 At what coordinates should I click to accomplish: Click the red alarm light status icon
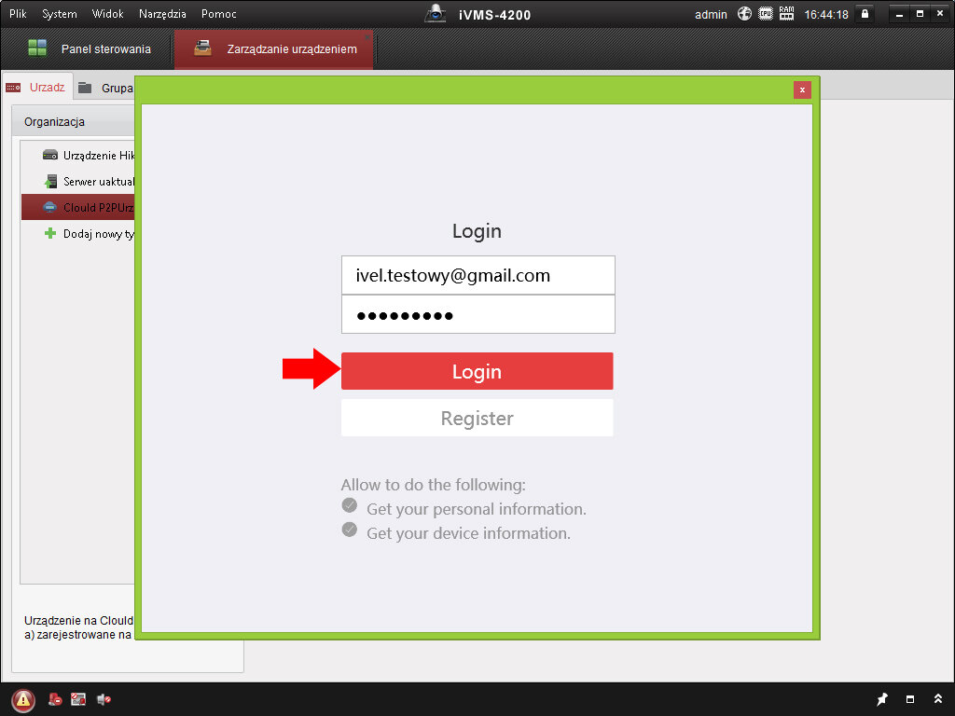point(56,699)
